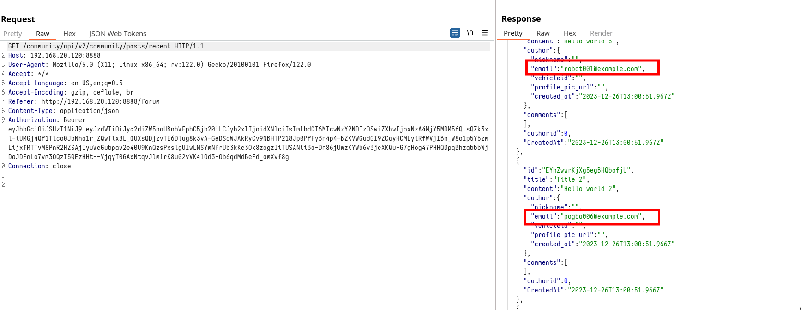This screenshot has height=310, width=801.
Task: Switch to the Response Render tab
Action: pos(601,33)
